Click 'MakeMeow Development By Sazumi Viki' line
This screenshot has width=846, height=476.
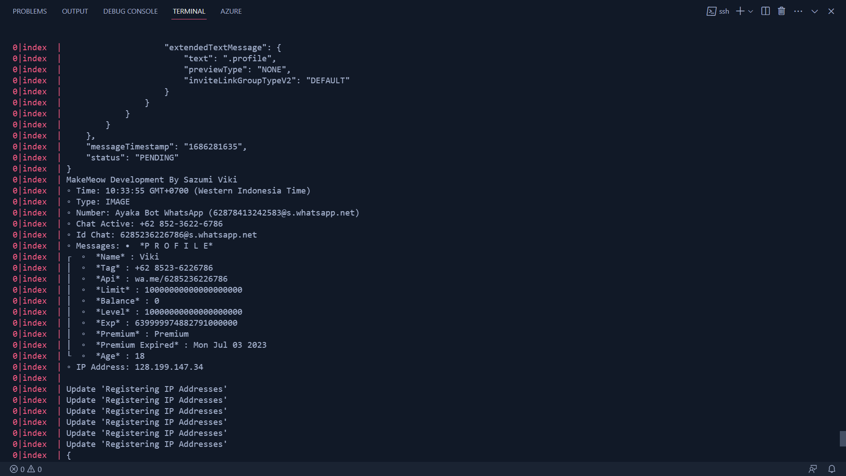click(x=152, y=180)
